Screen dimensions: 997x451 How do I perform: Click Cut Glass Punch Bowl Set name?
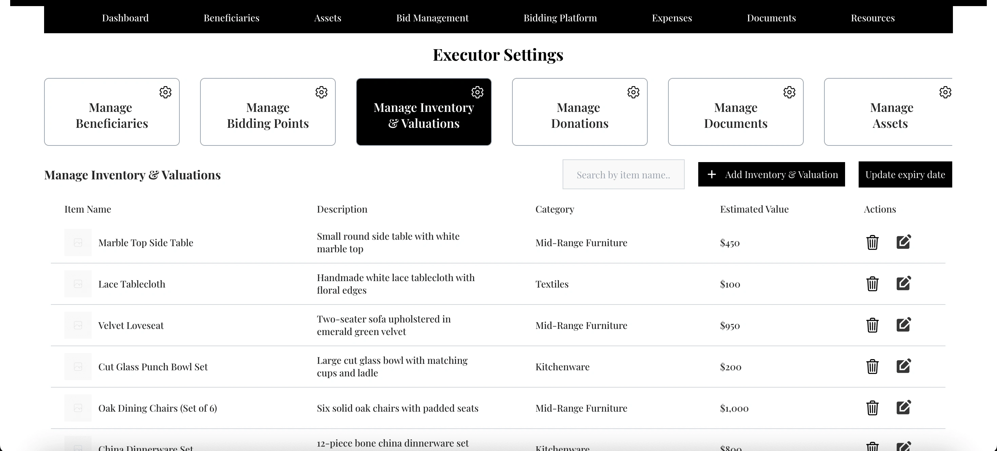[x=153, y=367]
